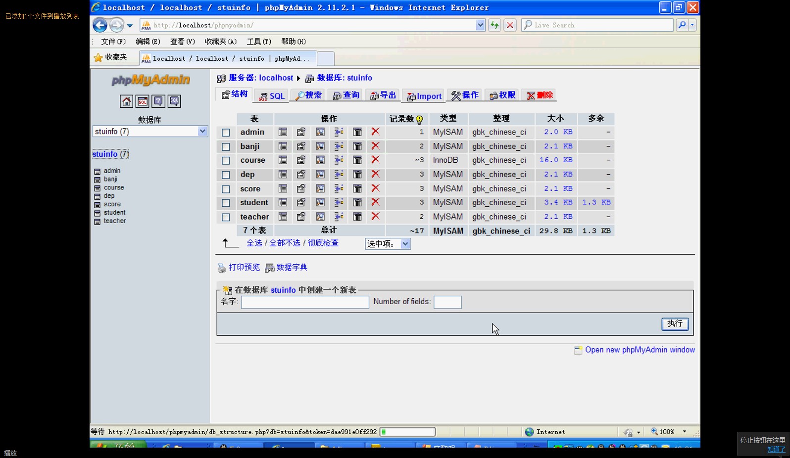
Task: Drop the student table red X
Action: (376, 202)
